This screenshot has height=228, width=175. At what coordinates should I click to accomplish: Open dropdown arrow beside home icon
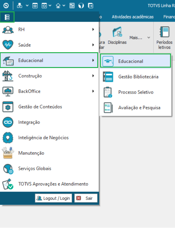point(64,6)
